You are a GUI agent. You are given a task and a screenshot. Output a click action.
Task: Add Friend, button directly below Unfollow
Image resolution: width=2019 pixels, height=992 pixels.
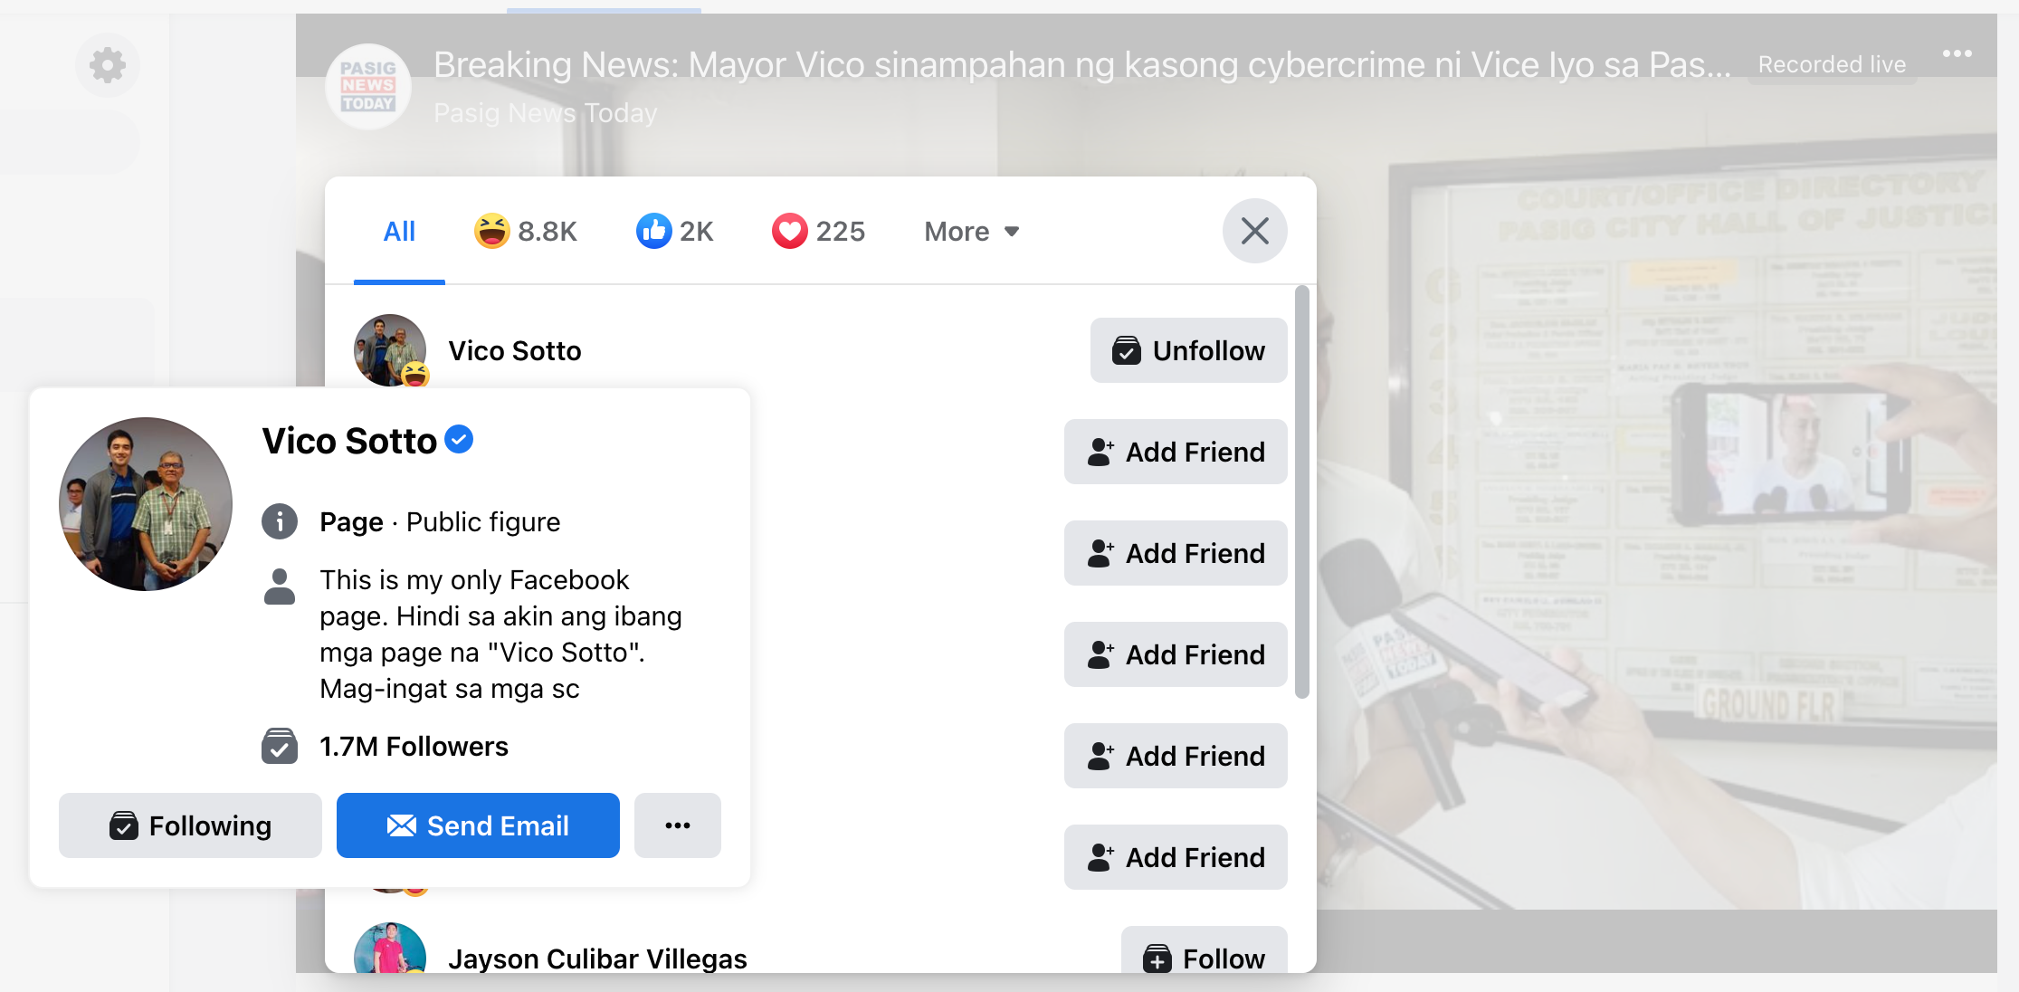point(1176,452)
